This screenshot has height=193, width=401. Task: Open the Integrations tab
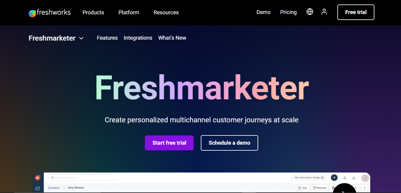pos(138,38)
